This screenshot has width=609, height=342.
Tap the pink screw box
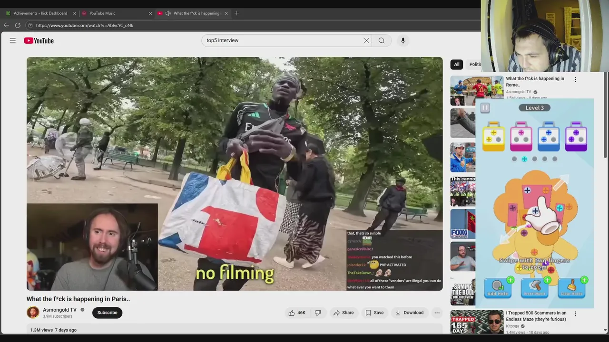pos(521,137)
